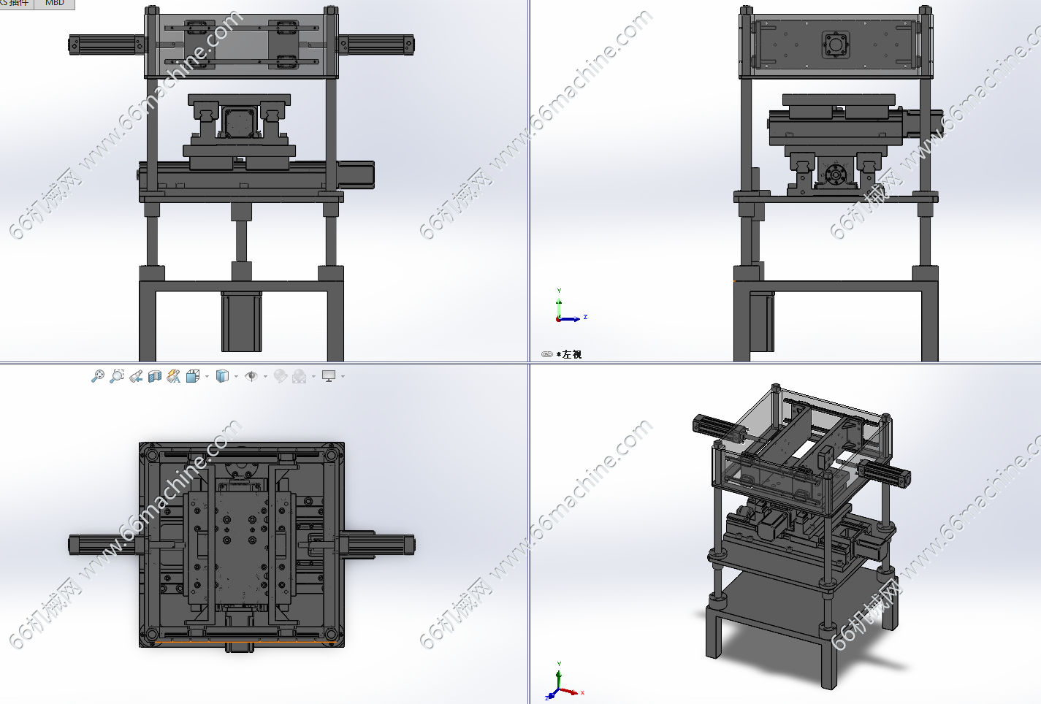Select the isometric assembly model in bottom-right viewport
The image size is (1041, 704).
pyautogui.click(x=801, y=536)
